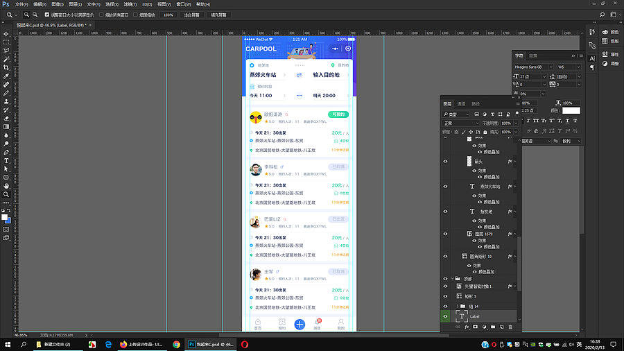Image resolution: width=624 pixels, height=351 pixels.
Task: Create a new group folder in Layers panel
Action: [493, 327]
